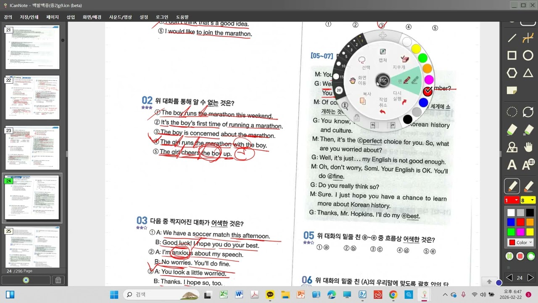Open page 23 thumbnail

tap(32, 148)
